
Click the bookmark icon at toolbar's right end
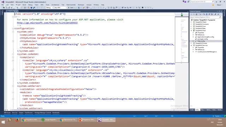point(143,8)
